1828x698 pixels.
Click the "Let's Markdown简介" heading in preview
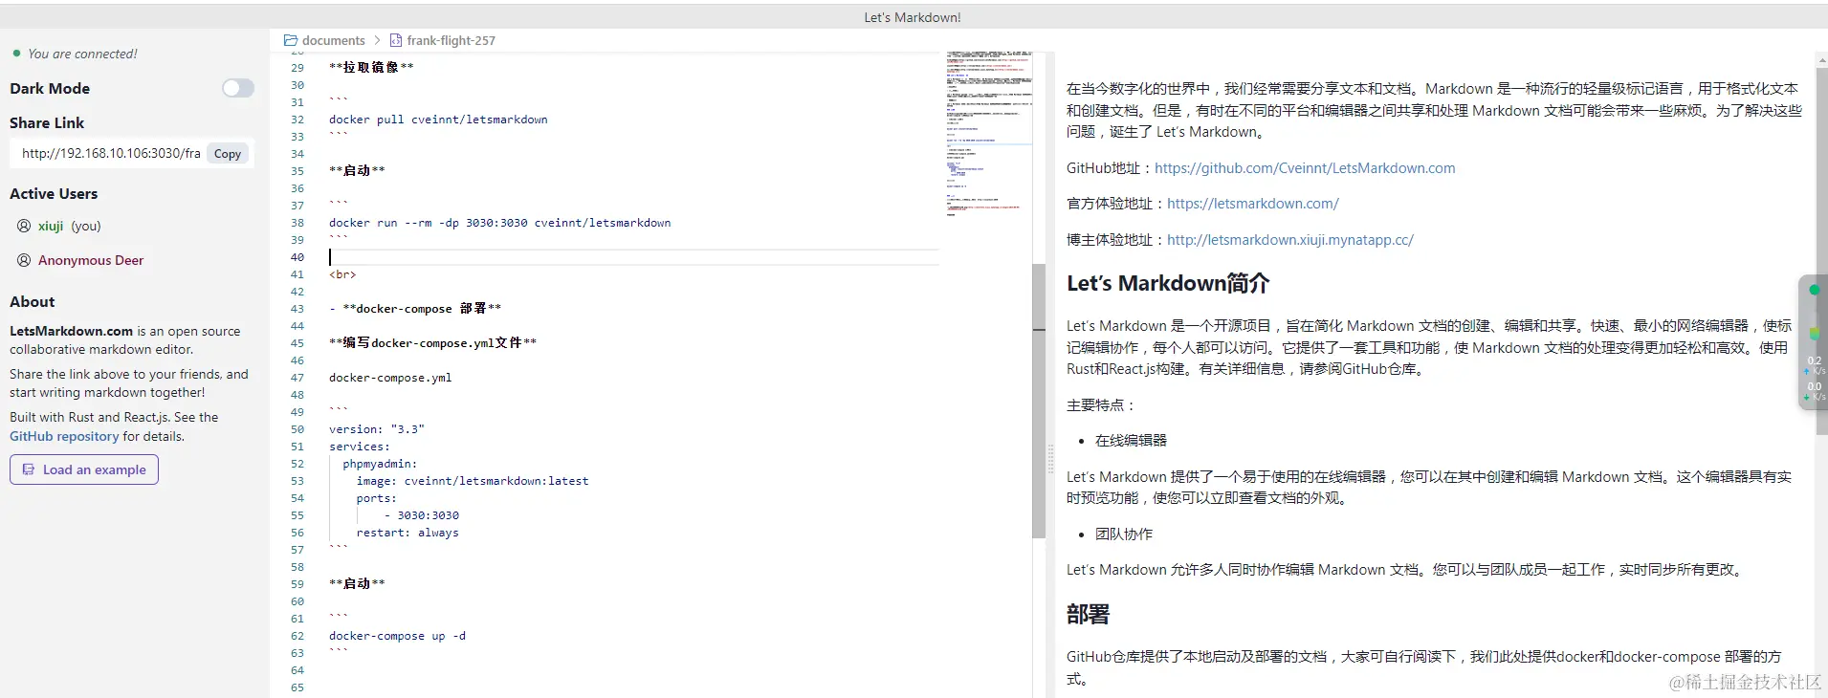(1168, 283)
